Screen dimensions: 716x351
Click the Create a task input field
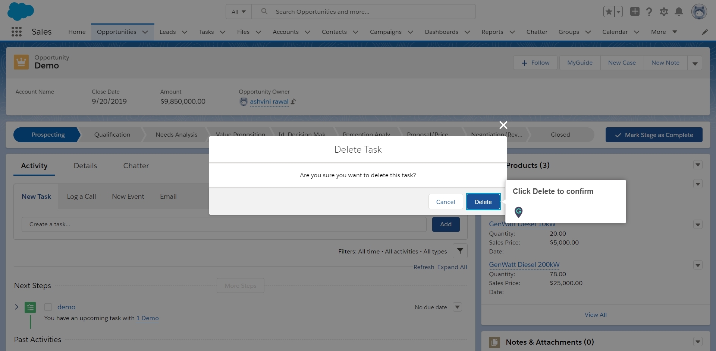224,224
